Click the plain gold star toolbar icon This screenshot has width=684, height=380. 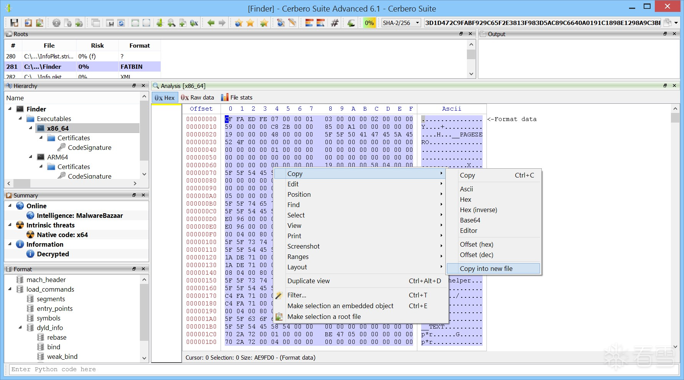[x=251, y=23]
